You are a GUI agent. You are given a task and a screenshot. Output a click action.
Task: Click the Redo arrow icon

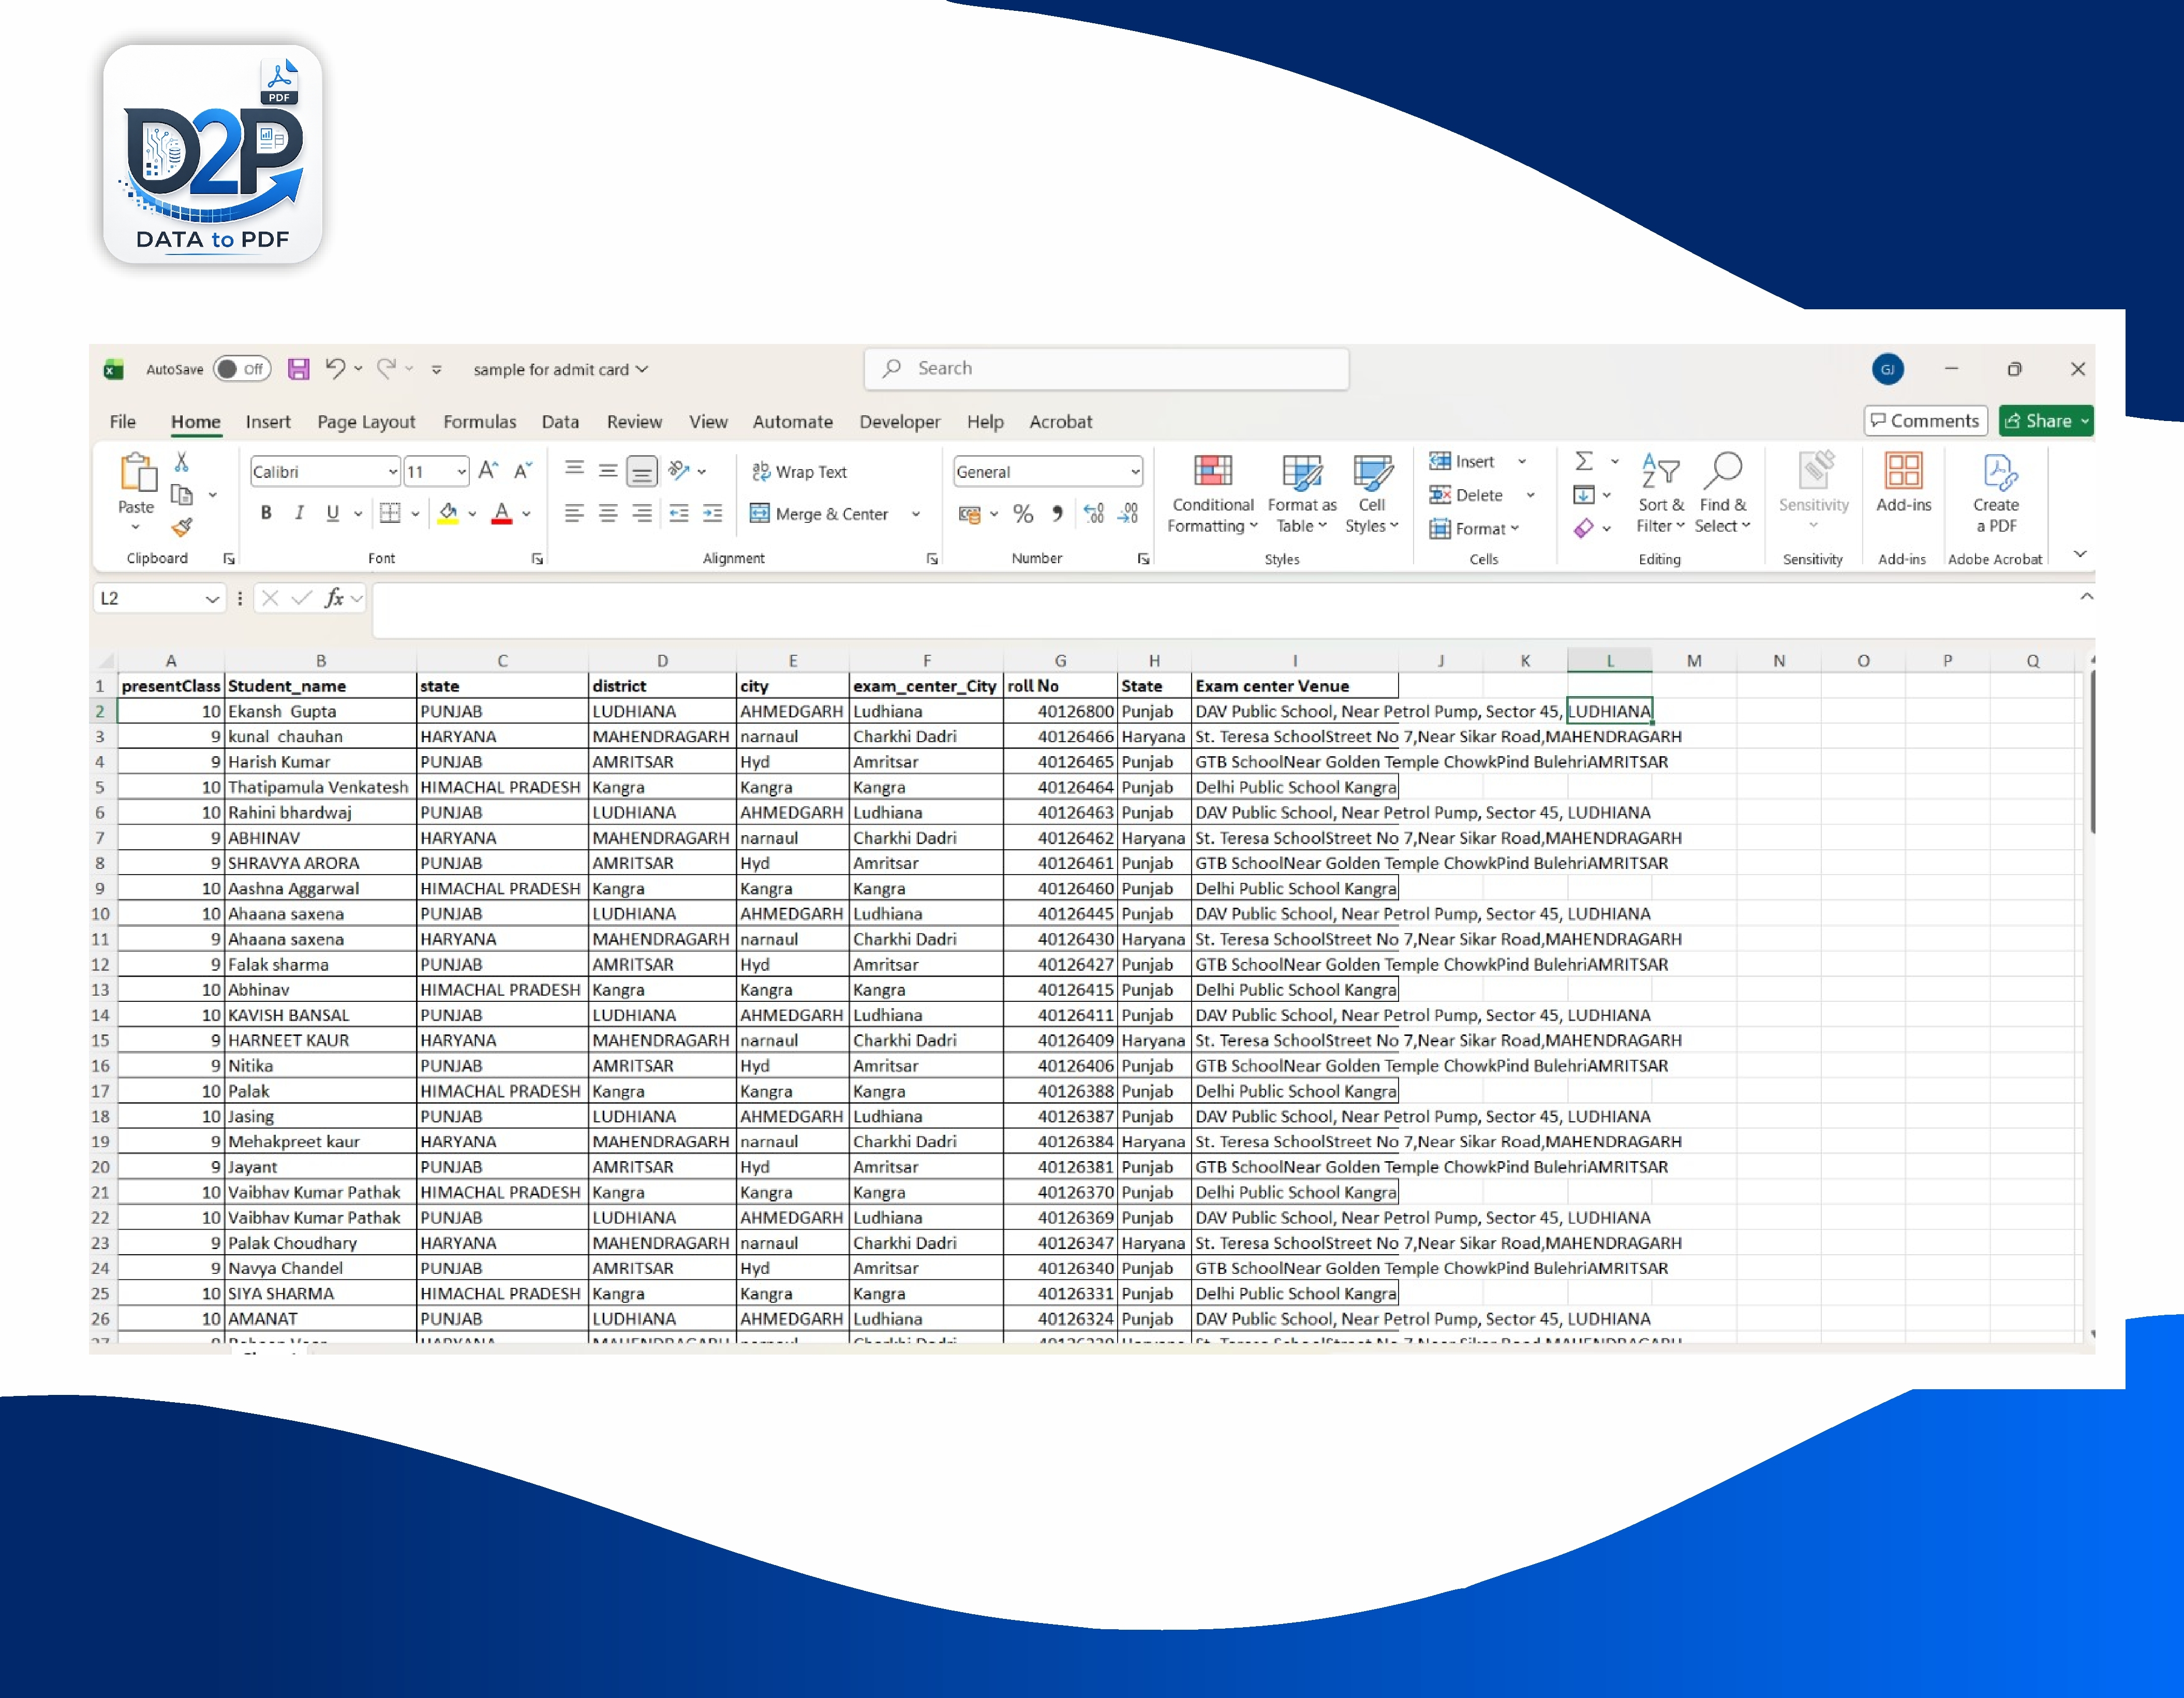click(387, 368)
